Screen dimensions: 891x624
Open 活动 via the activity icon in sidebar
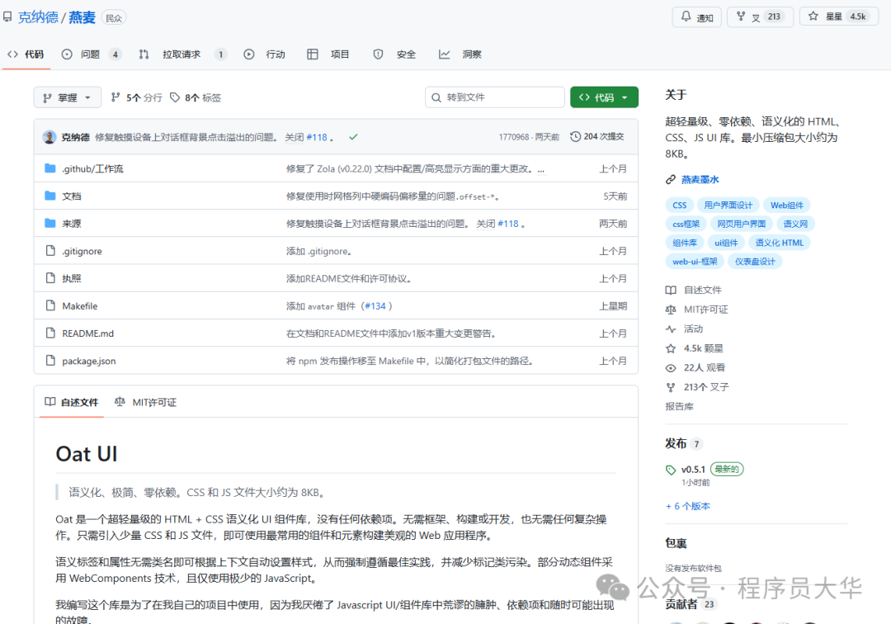(671, 329)
